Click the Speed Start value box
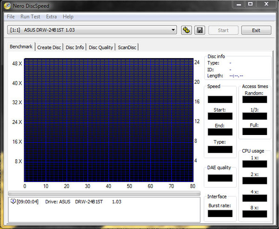The width and height of the screenshot is (279, 229). coord(220,116)
